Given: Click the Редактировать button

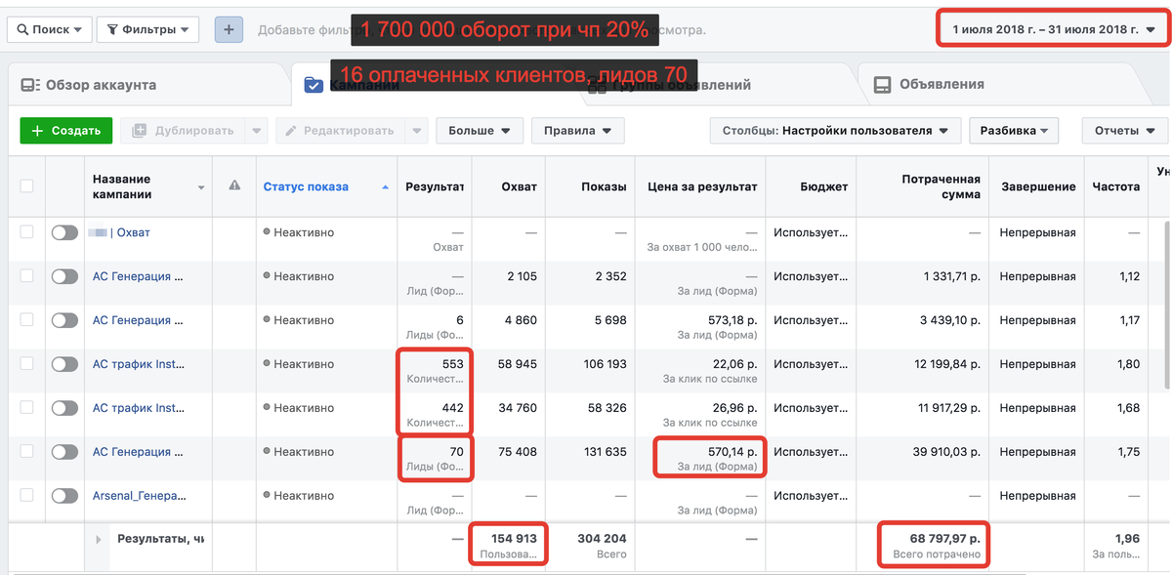Looking at the screenshot, I should pyautogui.click(x=340, y=131).
